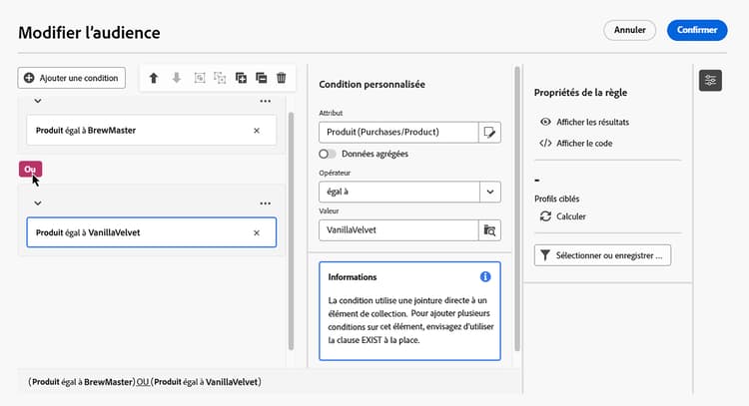Collapse the BrewMaster condition group chevron
Viewport: 749px width, 406px height.
click(x=38, y=101)
